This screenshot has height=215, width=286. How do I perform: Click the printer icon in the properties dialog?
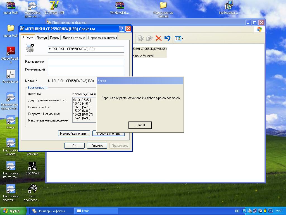click(x=30, y=48)
